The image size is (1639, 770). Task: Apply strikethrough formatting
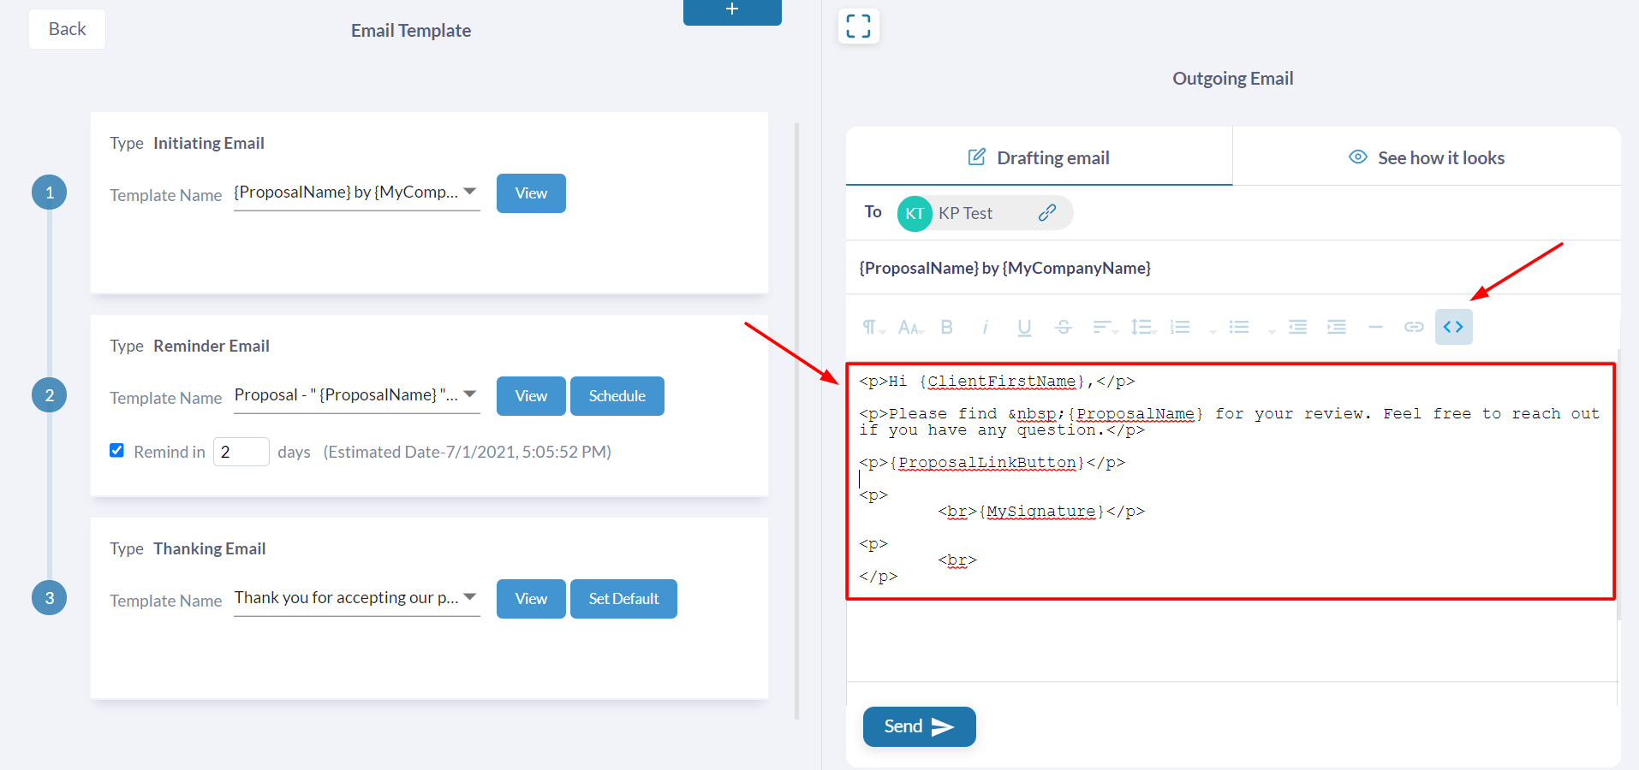click(x=1064, y=327)
